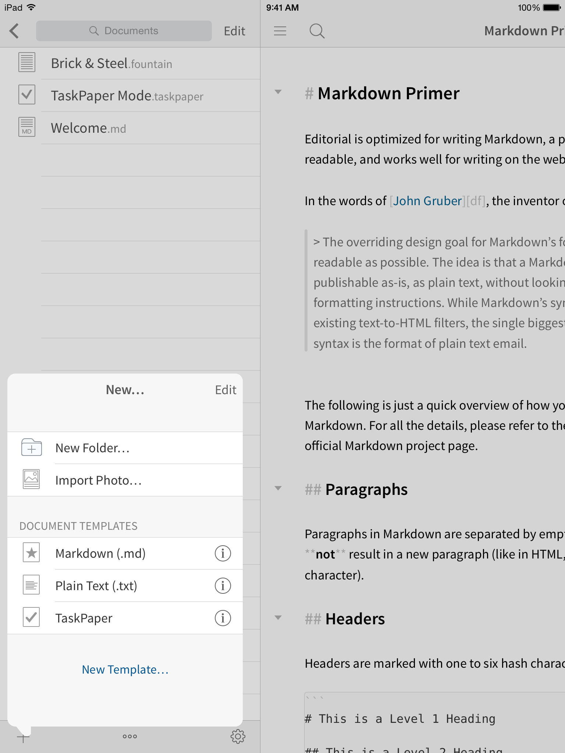The height and width of the screenshot is (753, 565).
Task: Collapse the Markdown Primer heading section
Action: coord(278,92)
